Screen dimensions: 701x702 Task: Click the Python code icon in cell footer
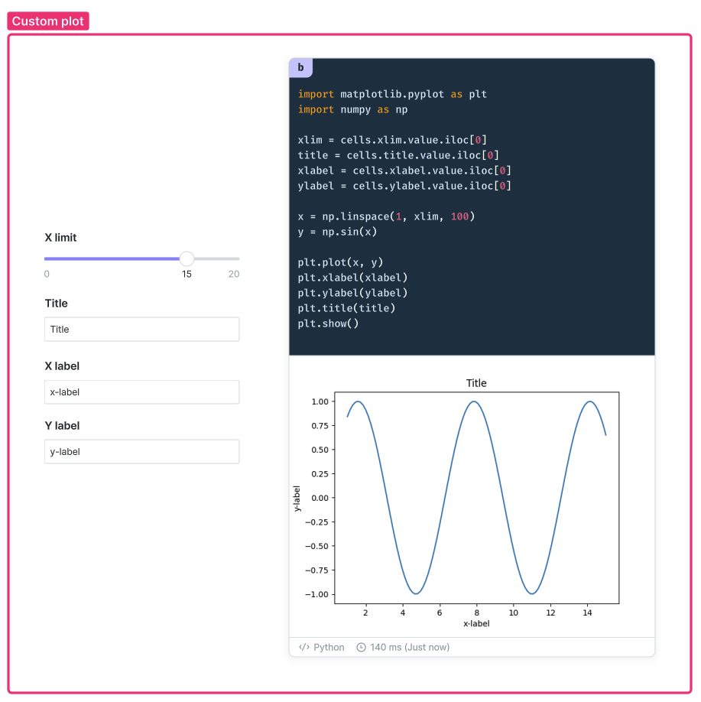click(x=303, y=646)
